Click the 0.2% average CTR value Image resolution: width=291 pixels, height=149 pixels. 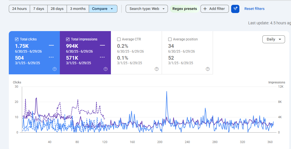(x=123, y=46)
